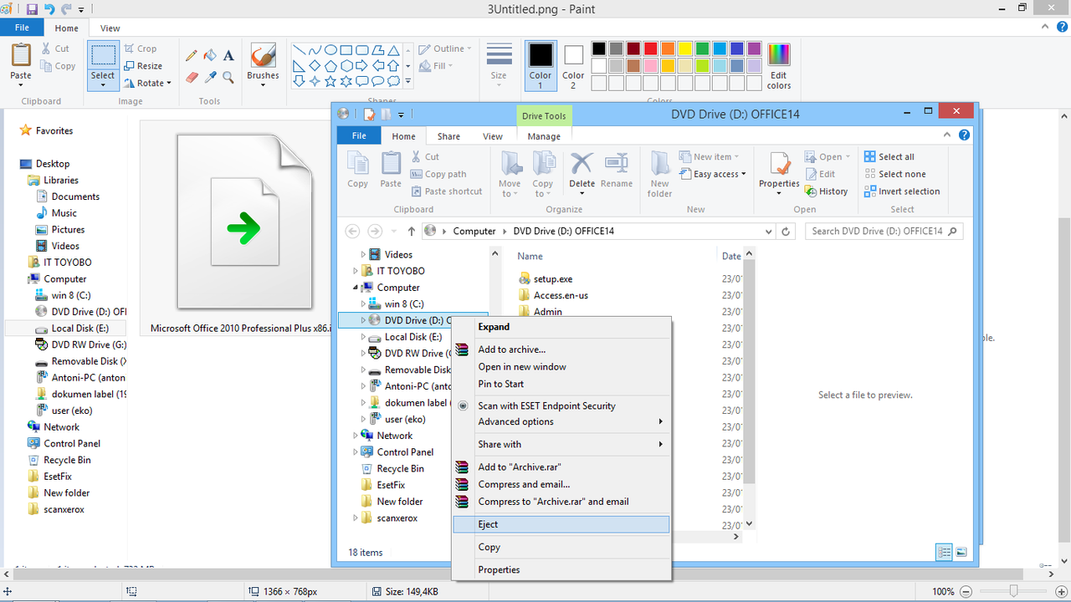
Task: Click Select none in Explorer ribbon
Action: tap(894, 174)
